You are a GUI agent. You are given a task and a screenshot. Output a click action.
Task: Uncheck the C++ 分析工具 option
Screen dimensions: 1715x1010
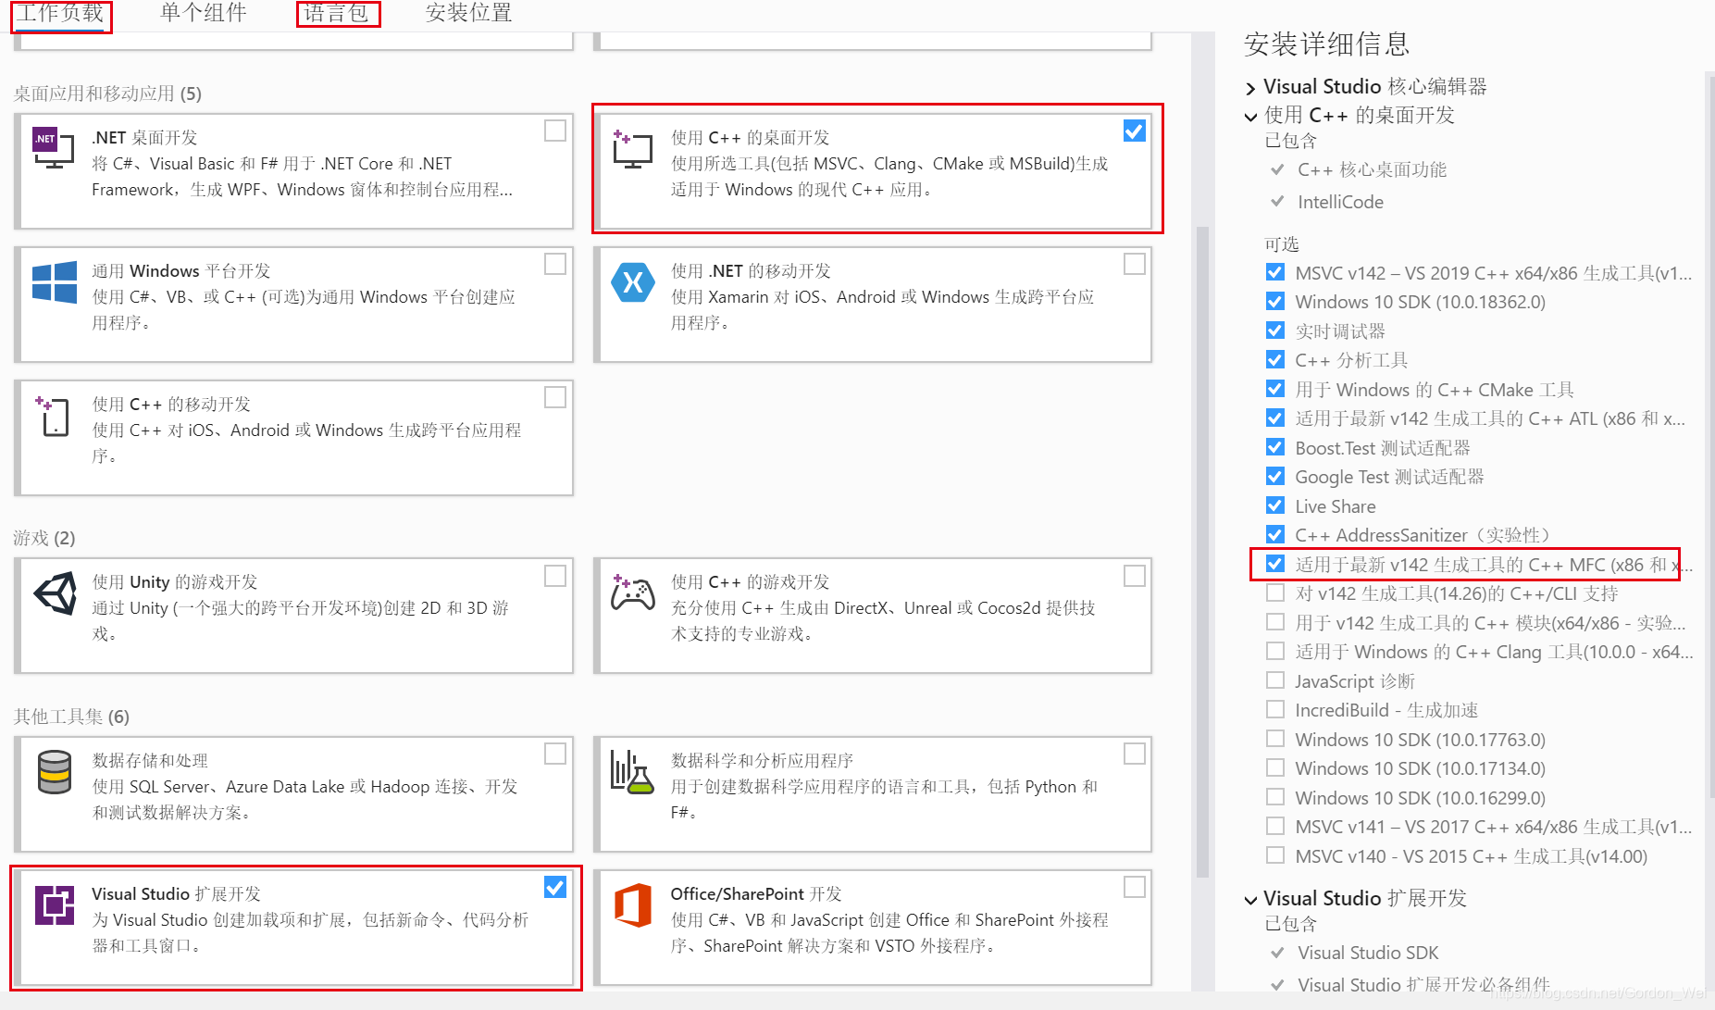click(x=1275, y=360)
